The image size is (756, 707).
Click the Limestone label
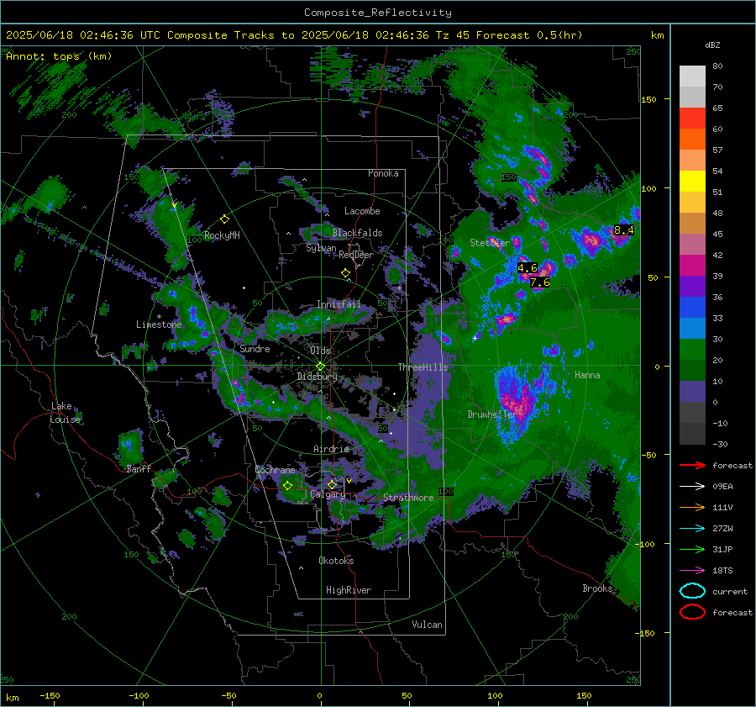(x=159, y=324)
